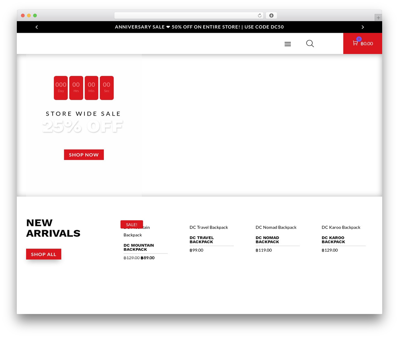Click the cart item count badge
The image size is (399, 338).
pyautogui.click(x=359, y=39)
